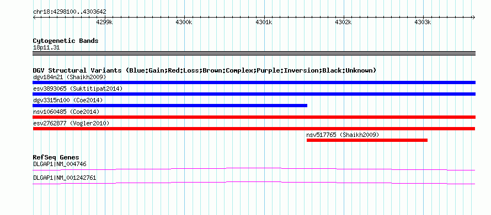
Task: Open the nsv517765 (Shaikh2009) variant label
Action: (x=343, y=135)
